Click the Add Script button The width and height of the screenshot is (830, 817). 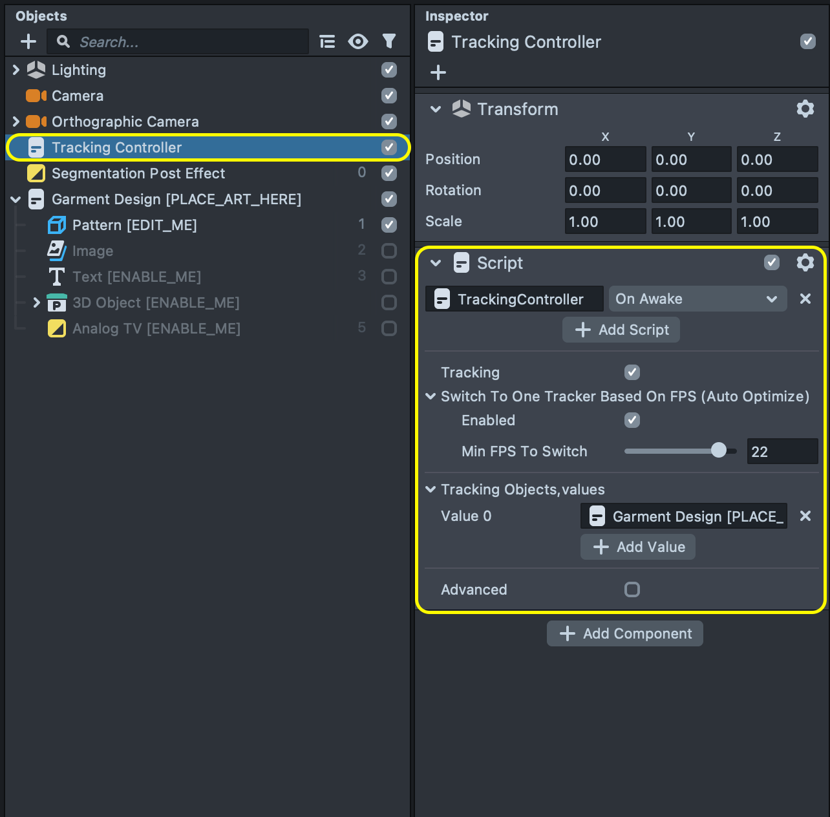click(x=621, y=330)
